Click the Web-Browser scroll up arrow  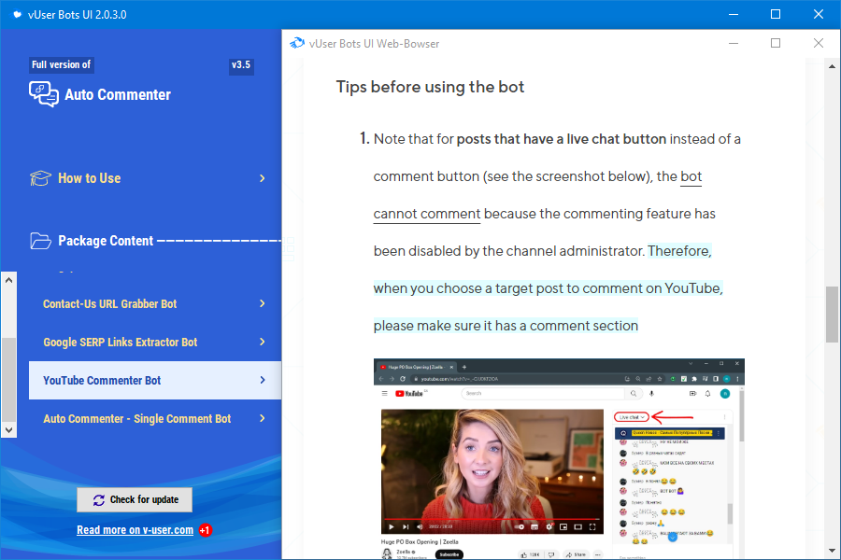coord(832,66)
